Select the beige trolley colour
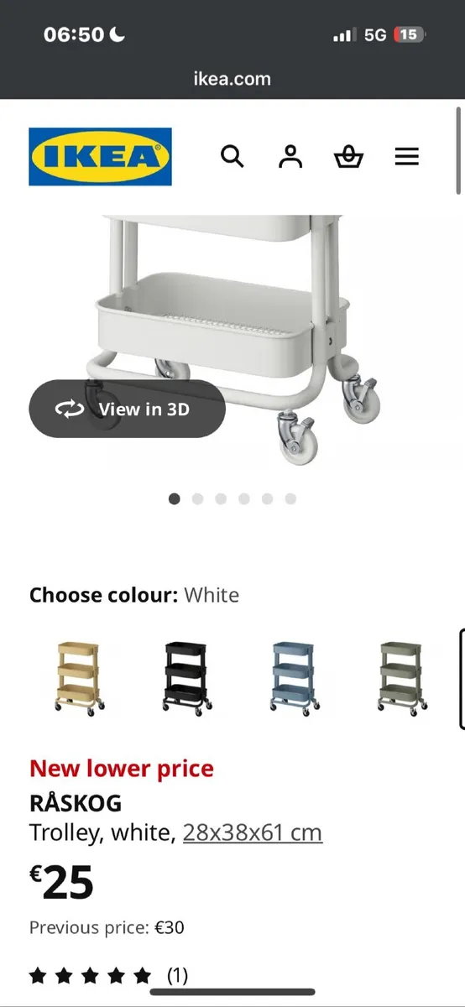The height and width of the screenshot is (1007, 465). [80, 677]
